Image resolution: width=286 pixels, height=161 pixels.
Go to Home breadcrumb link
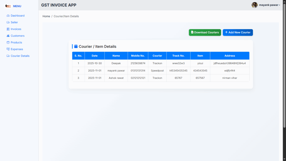click(x=46, y=16)
